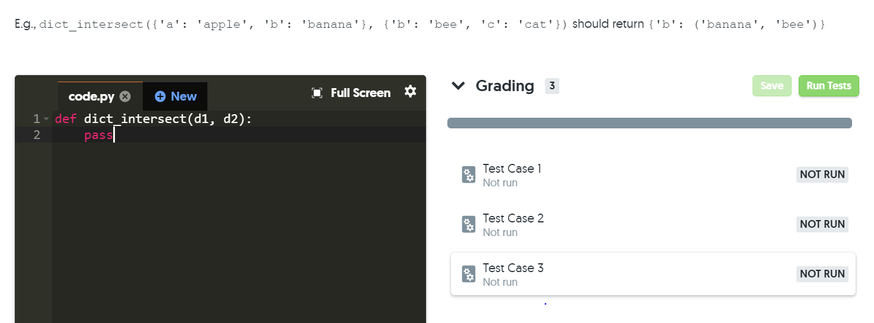Open the editor settings gear icon

pos(410,92)
